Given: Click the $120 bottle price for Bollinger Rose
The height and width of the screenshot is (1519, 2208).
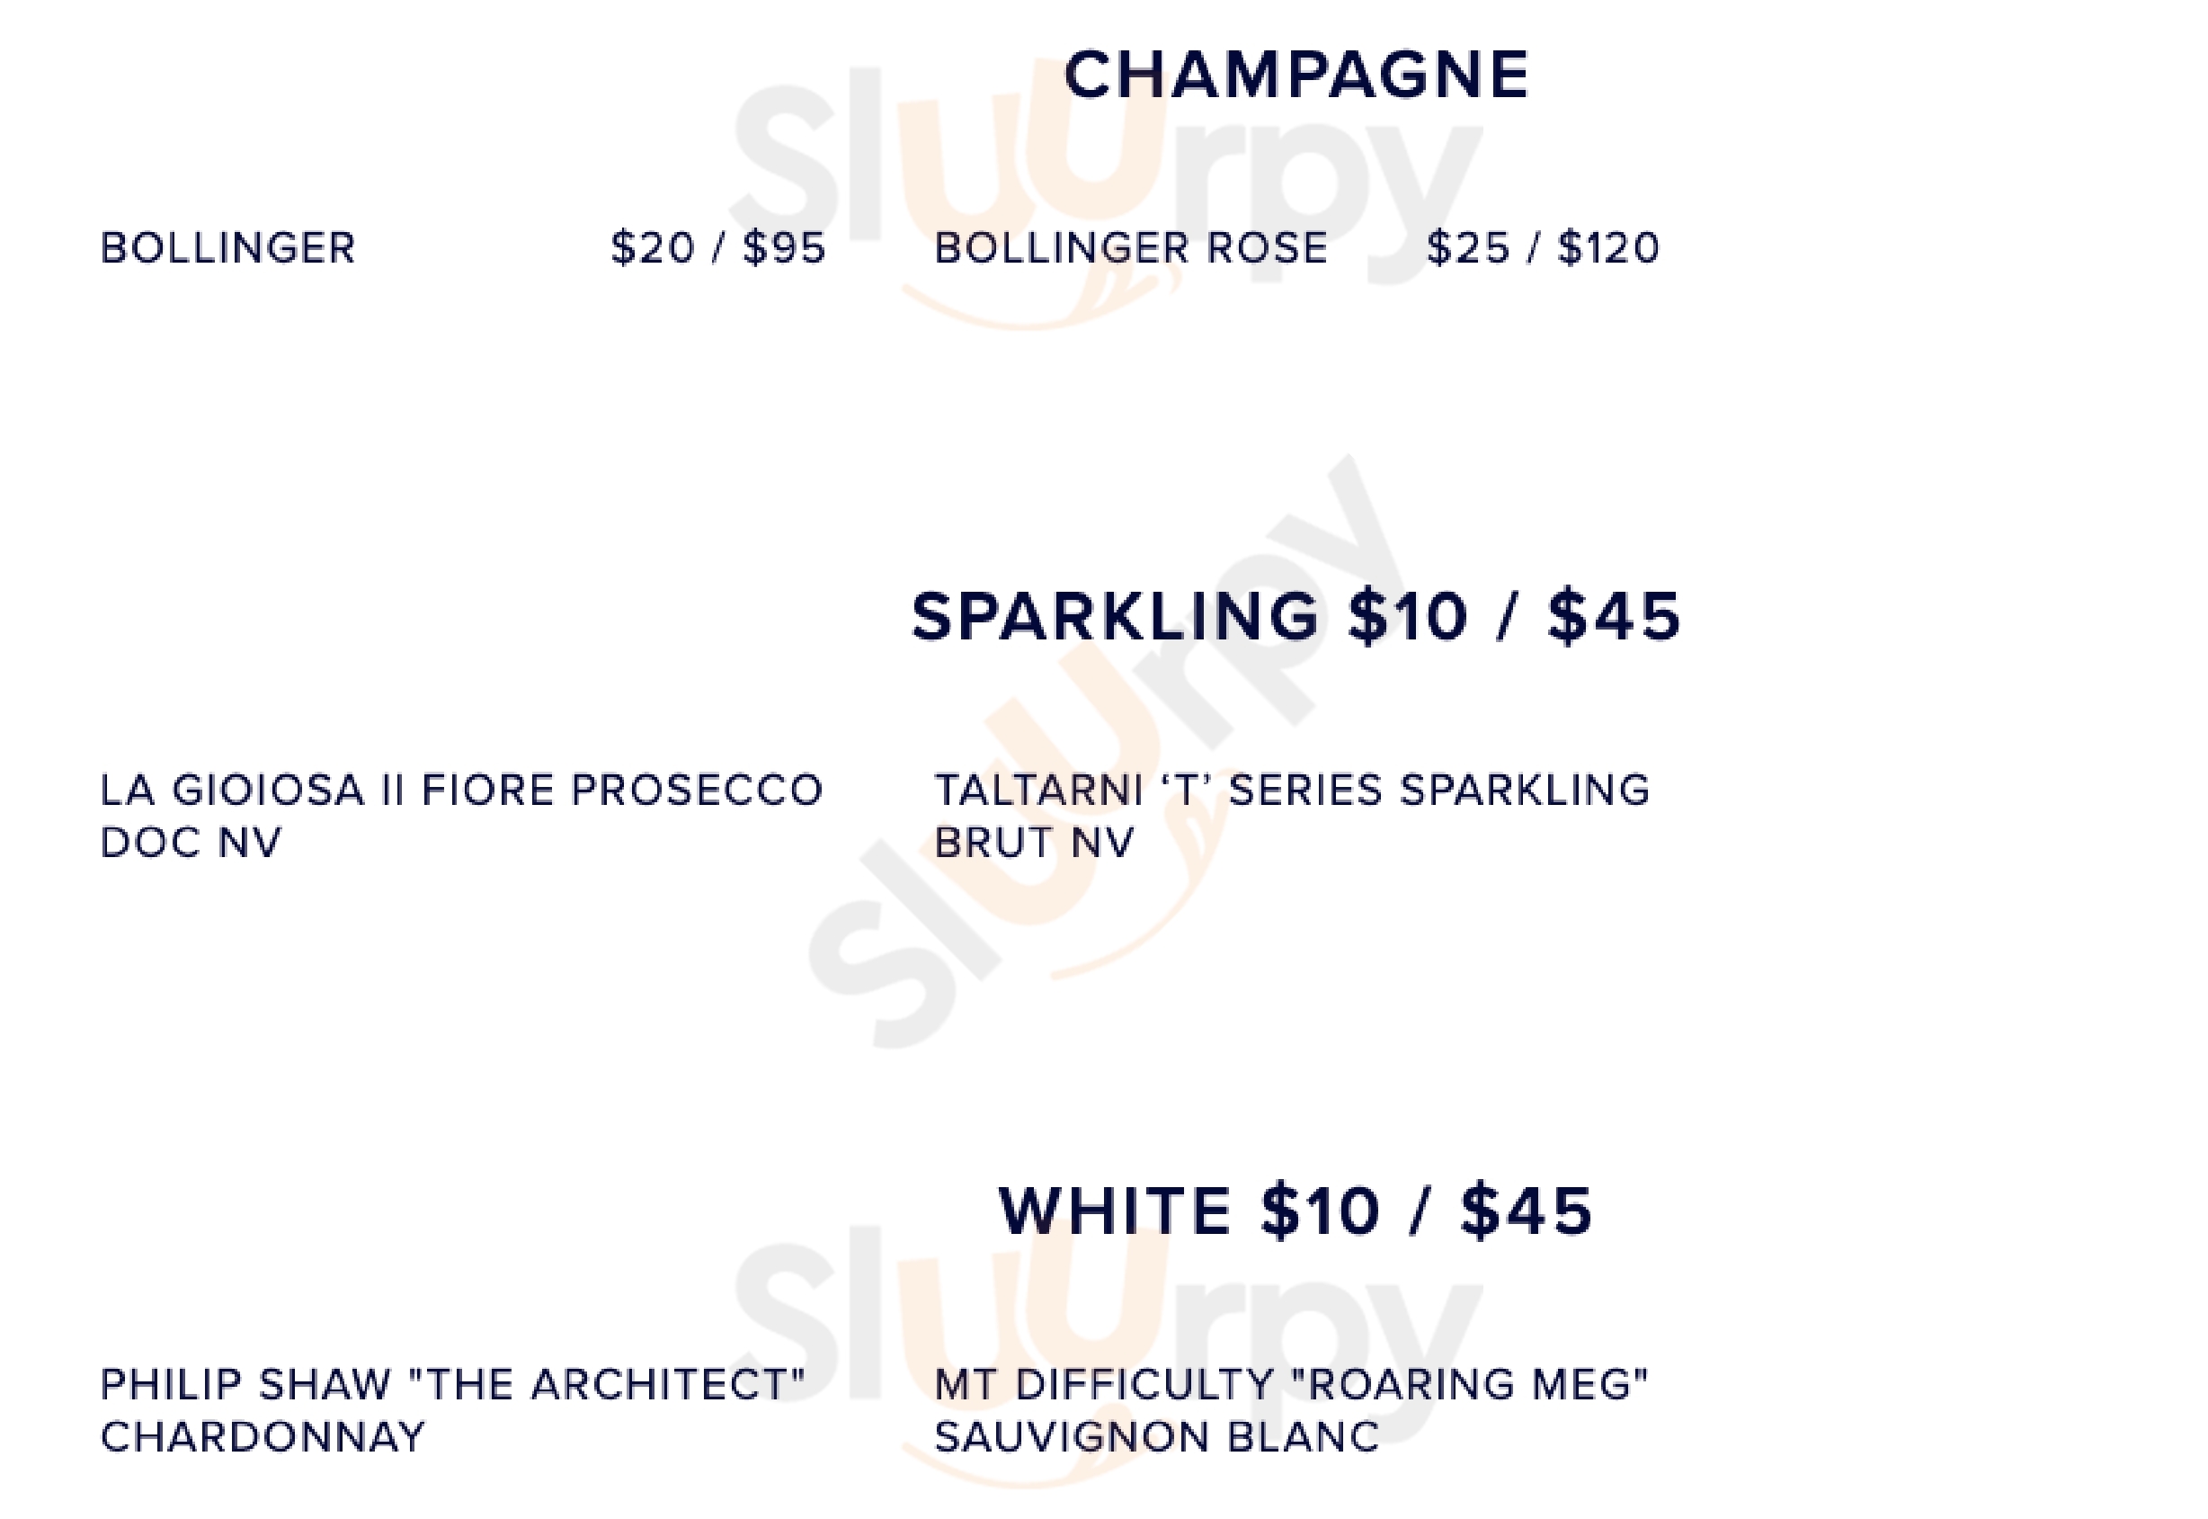Looking at the screenshot, I should click(x=1608, y=248).
